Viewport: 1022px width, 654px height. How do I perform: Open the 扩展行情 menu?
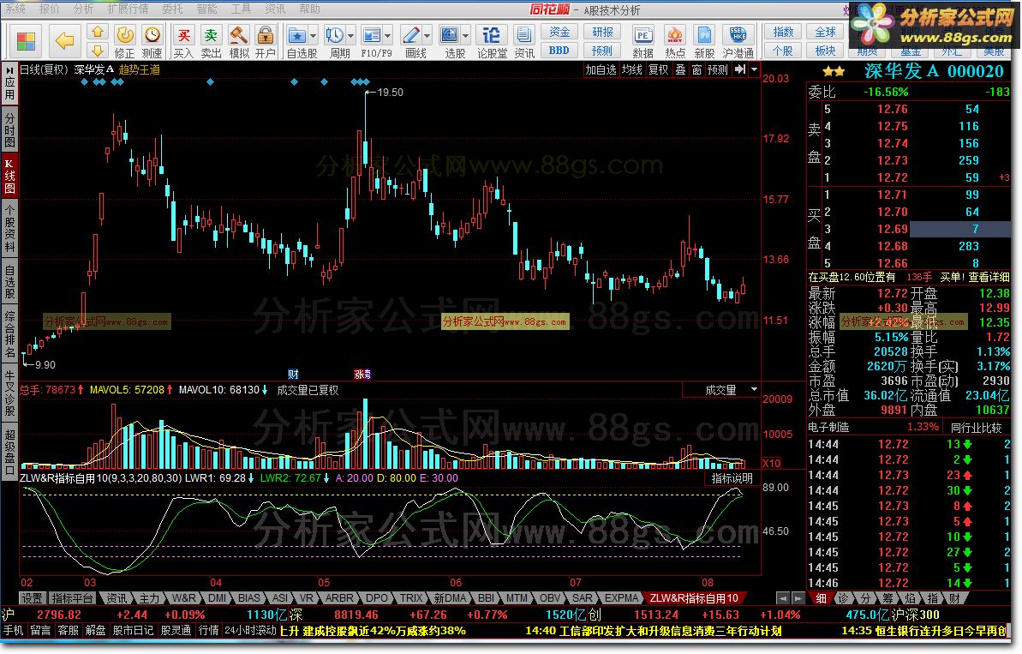(x=128, y=9)
